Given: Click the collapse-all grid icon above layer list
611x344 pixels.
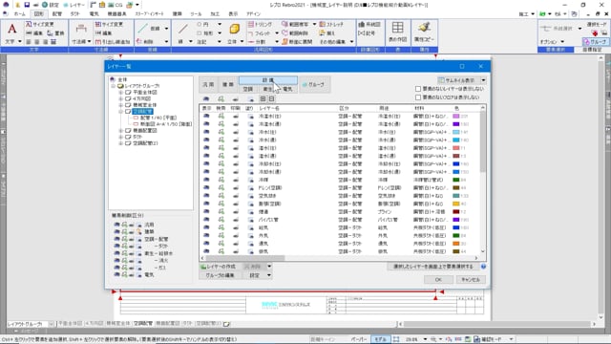Looking at the screenshot, I should pyautogui.click(x=271, y=99).
